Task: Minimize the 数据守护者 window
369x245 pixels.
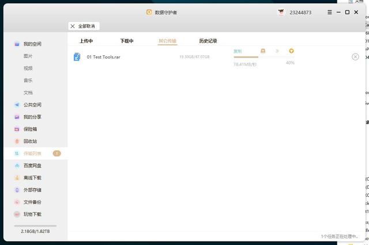Action: click(x=338, y=12)
